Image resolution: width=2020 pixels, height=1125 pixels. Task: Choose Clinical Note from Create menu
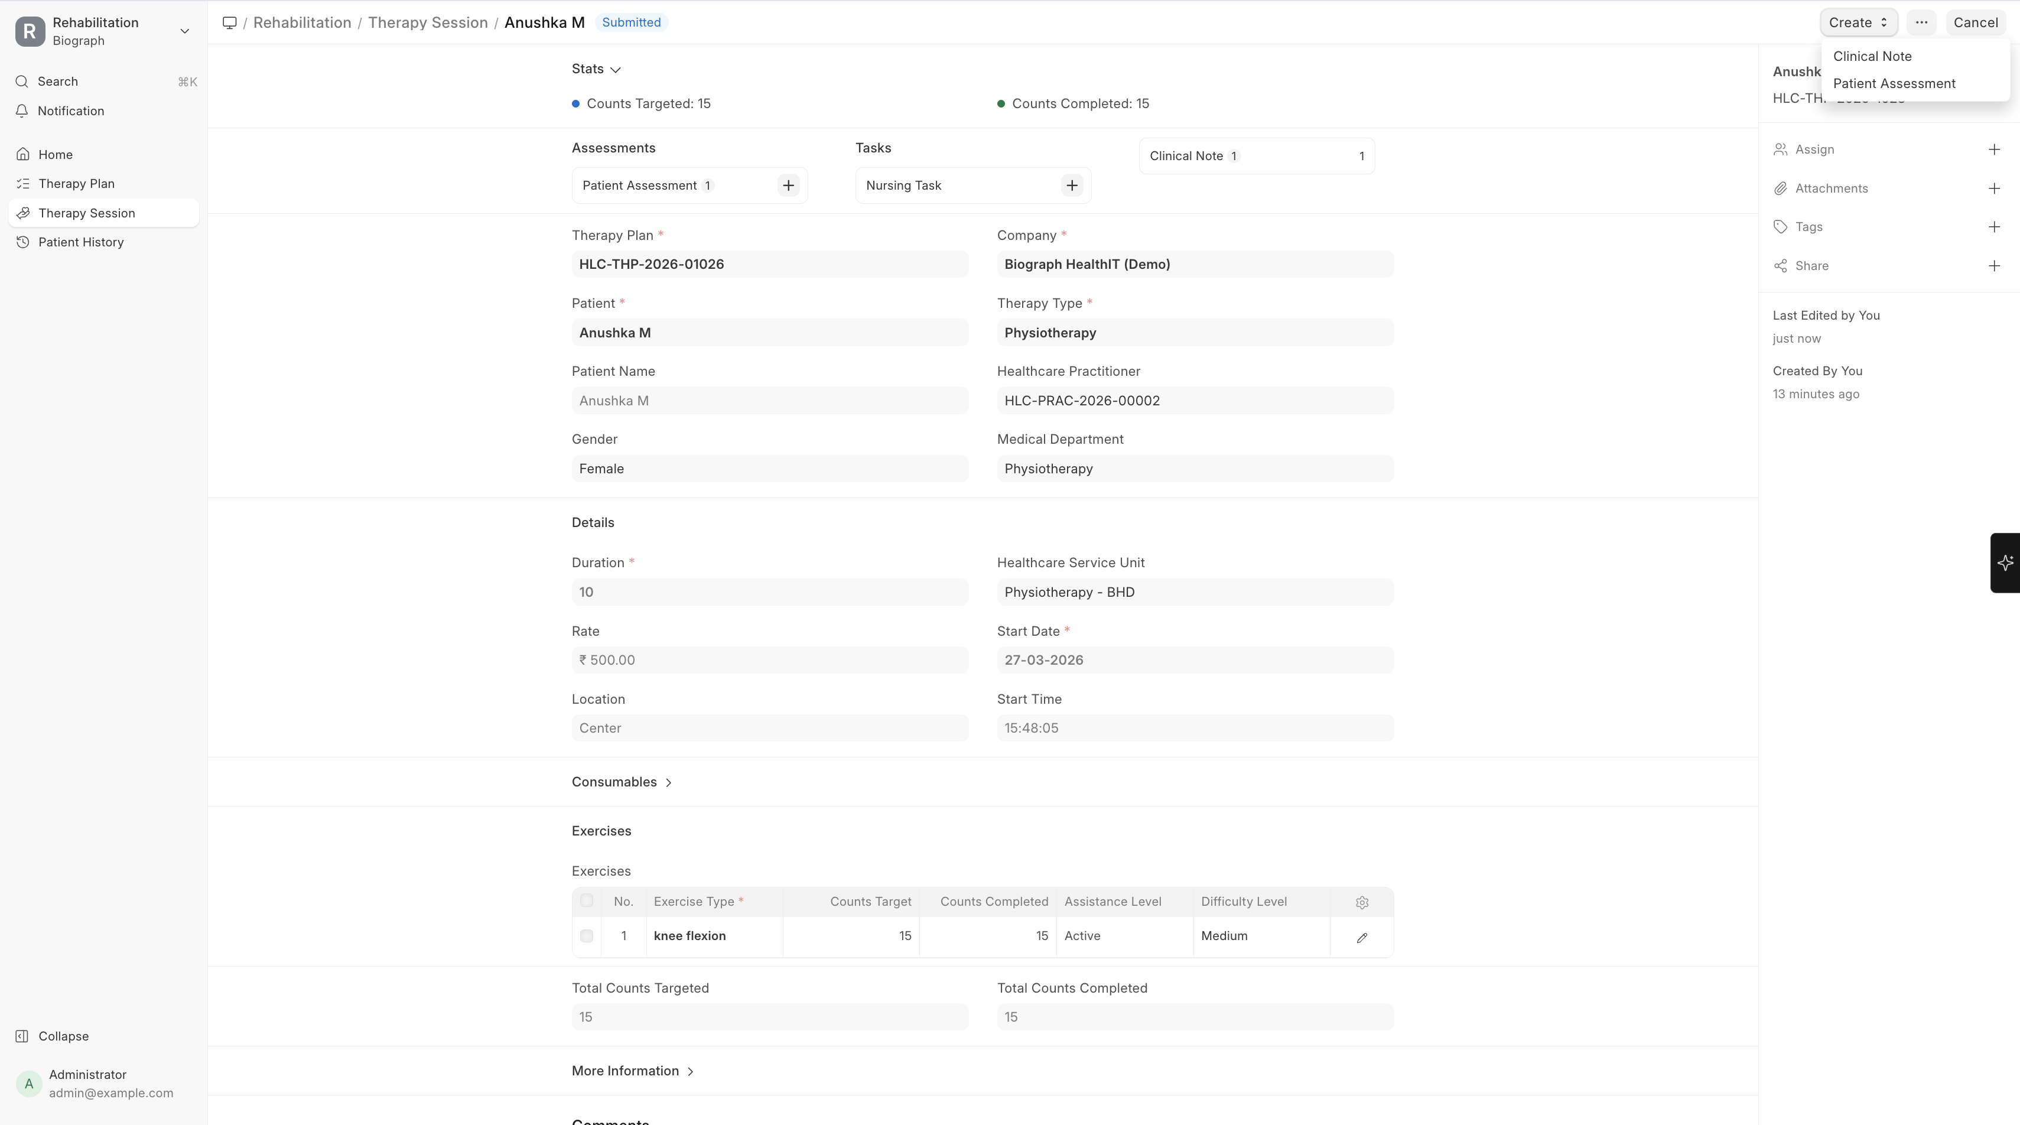tap(1872, 57)
